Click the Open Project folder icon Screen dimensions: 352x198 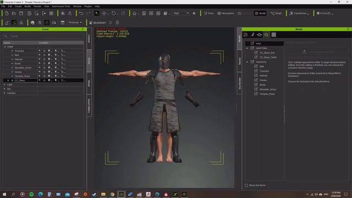point(14,13)
